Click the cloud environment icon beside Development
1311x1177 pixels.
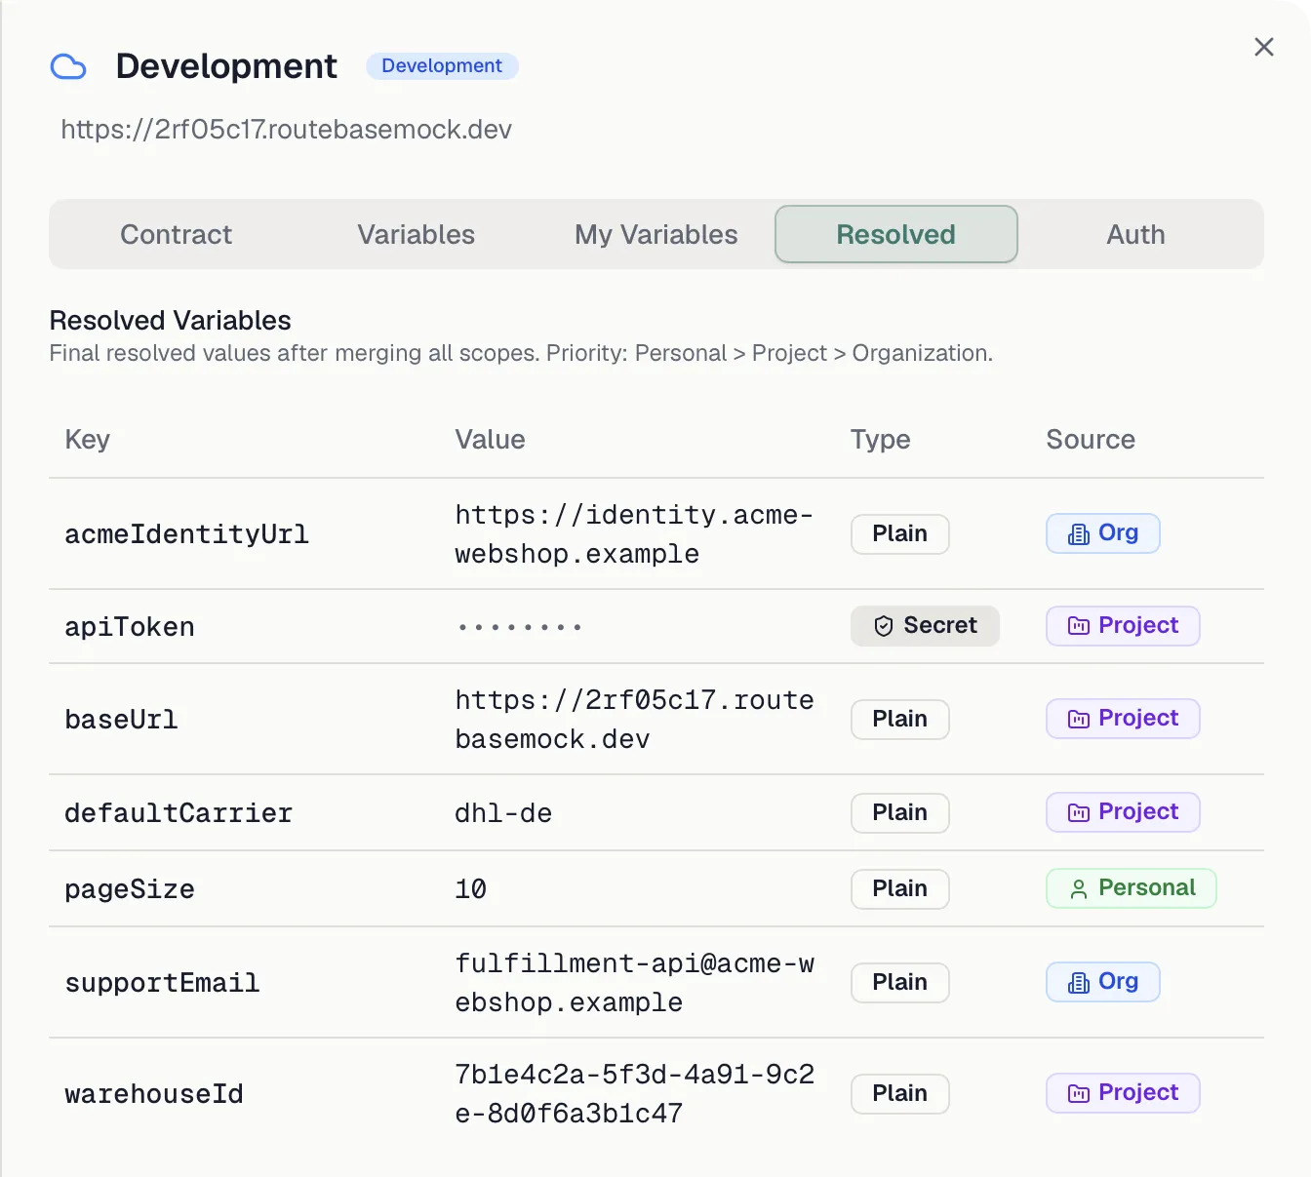[x=68, y=67]
